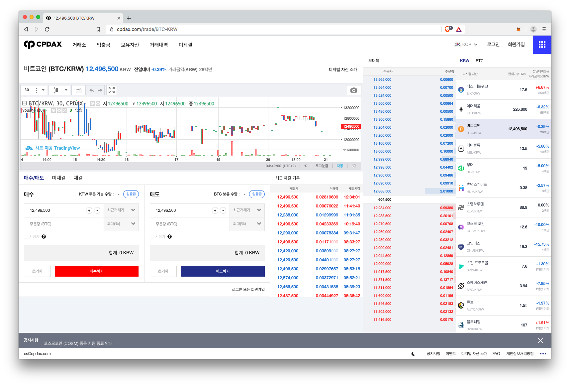Open buy quantity max percent dropdown
570x386 pixels.
[122, 224]
